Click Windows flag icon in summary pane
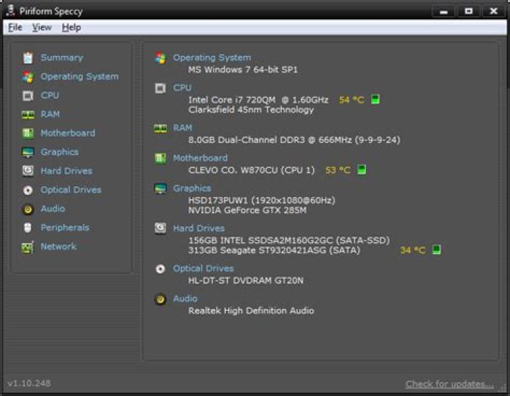 [x=160, y=58]
